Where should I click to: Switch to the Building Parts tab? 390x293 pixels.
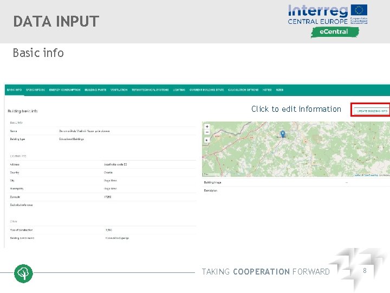click(x=95, y=90)
